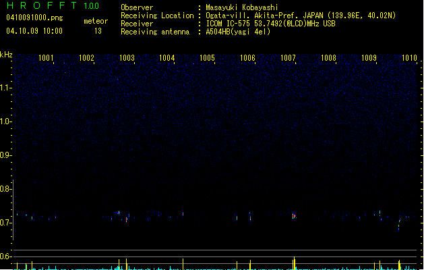Click the "Receiver" field label
This screenshot has height=270, width=424.
(137, 24)
